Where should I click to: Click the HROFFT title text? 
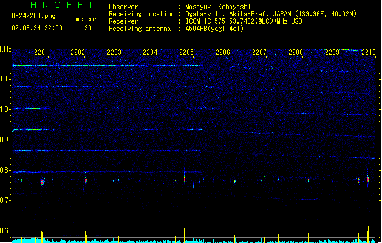pos(63,5)
